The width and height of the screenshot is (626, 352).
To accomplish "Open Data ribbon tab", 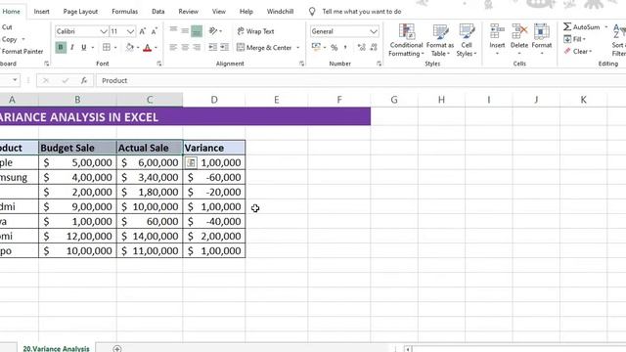I will pyautogui.click(x=158, y=11).
